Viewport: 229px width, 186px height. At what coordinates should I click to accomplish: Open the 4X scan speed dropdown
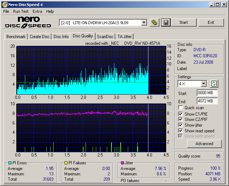[203, 84]
